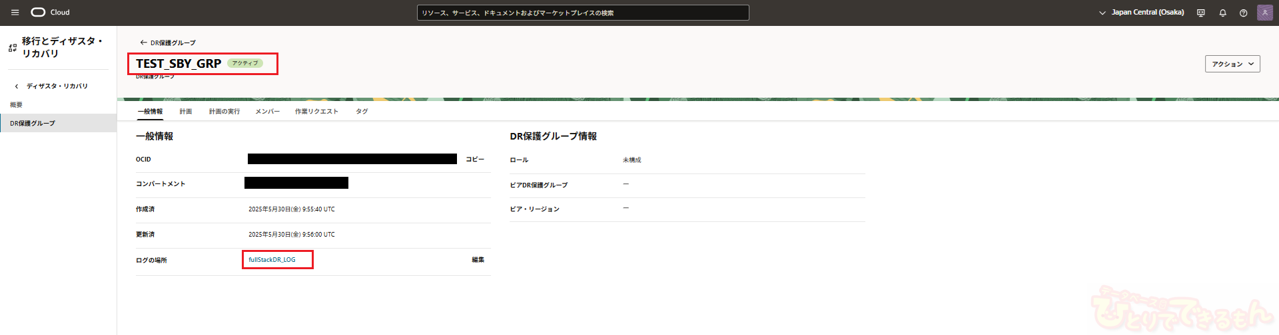Open the 作業リクエスト tab
Viewport: 1279px width, 335px height.
[316, 112]
